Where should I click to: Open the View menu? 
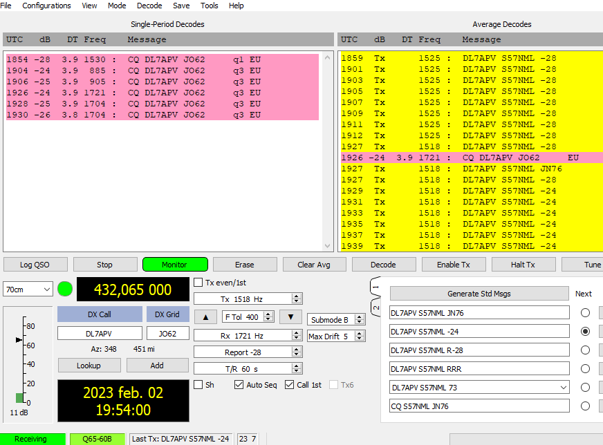[x=89, y=6]
